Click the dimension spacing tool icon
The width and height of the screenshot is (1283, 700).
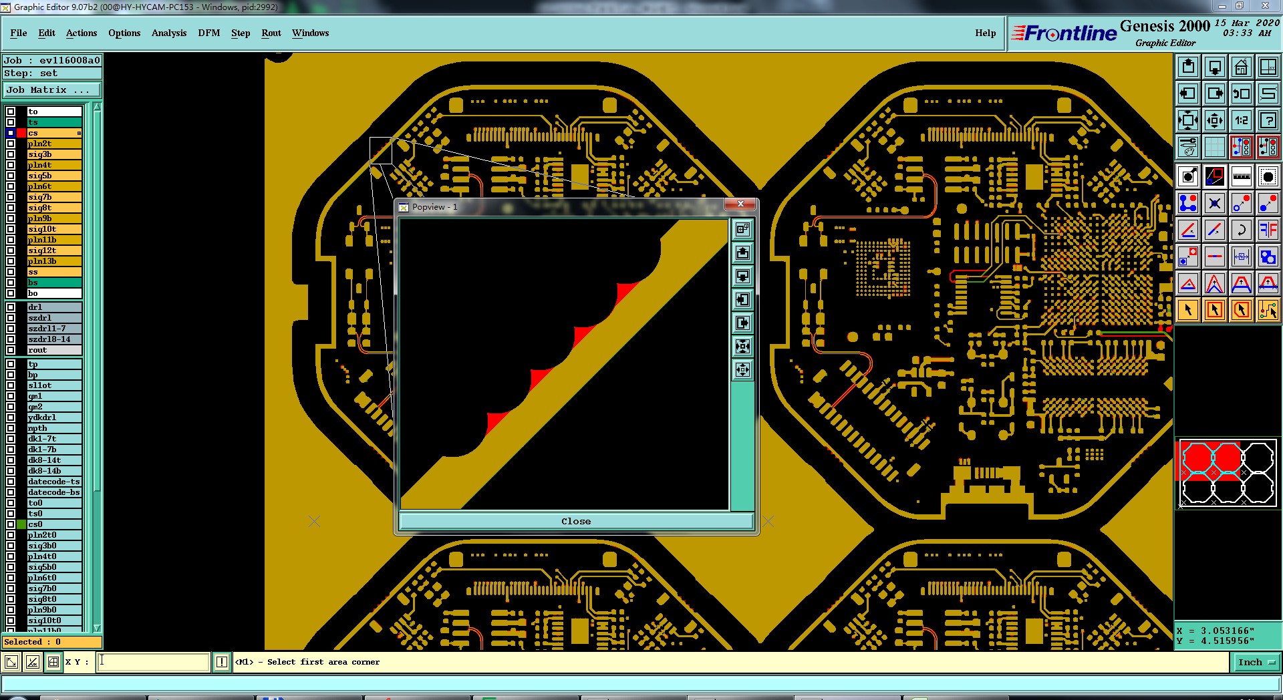tap(1242, 256)
